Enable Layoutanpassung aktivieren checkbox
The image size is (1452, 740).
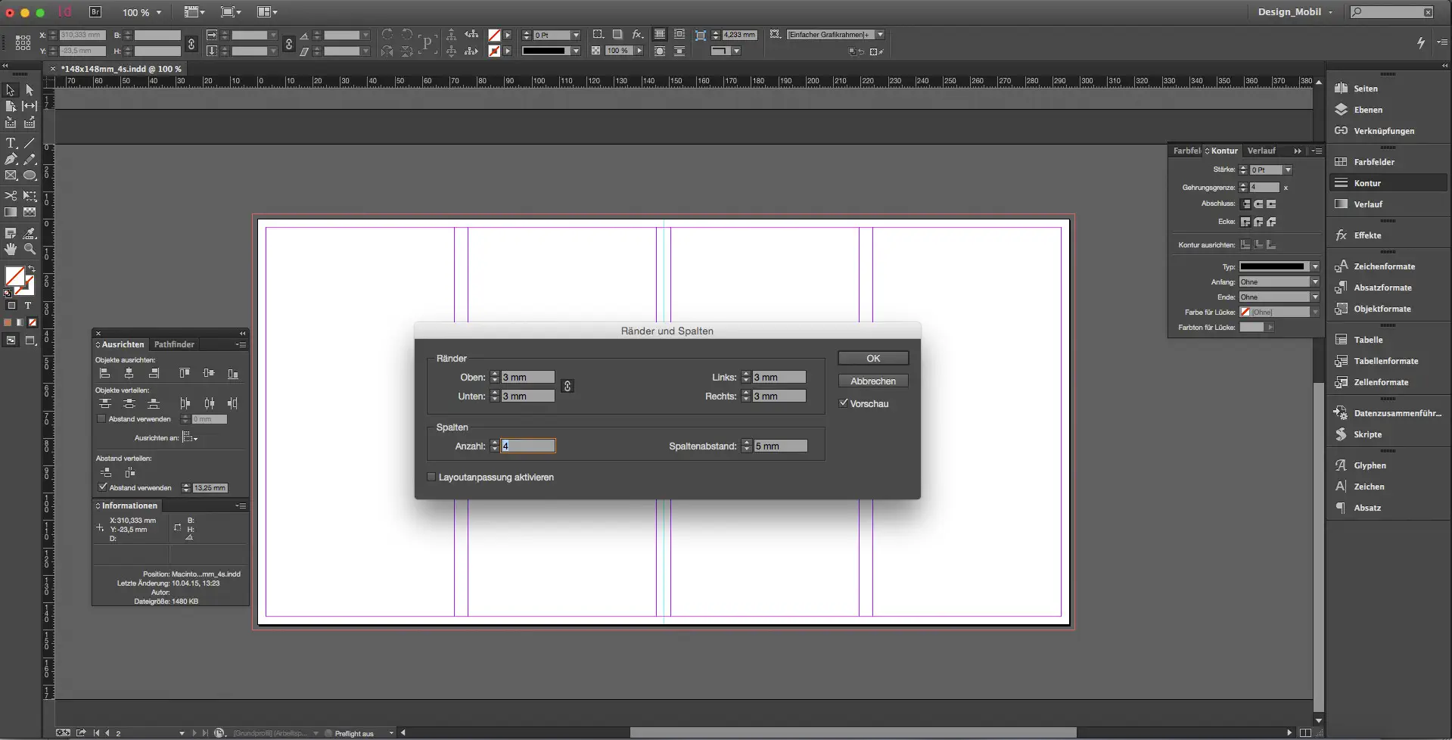pos(431,477)
